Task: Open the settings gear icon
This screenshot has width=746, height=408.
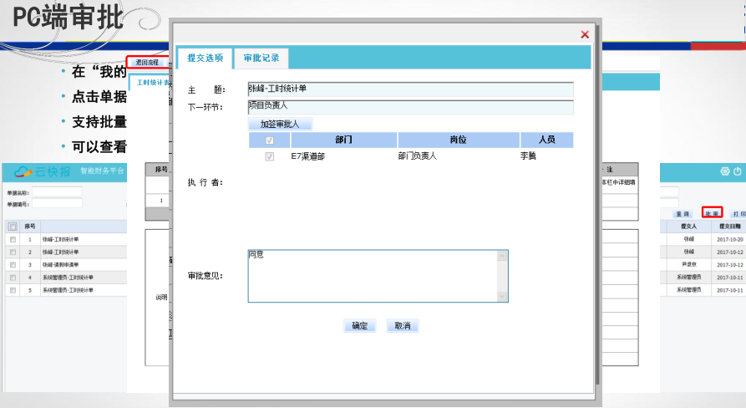Action: tap(725, 171)
